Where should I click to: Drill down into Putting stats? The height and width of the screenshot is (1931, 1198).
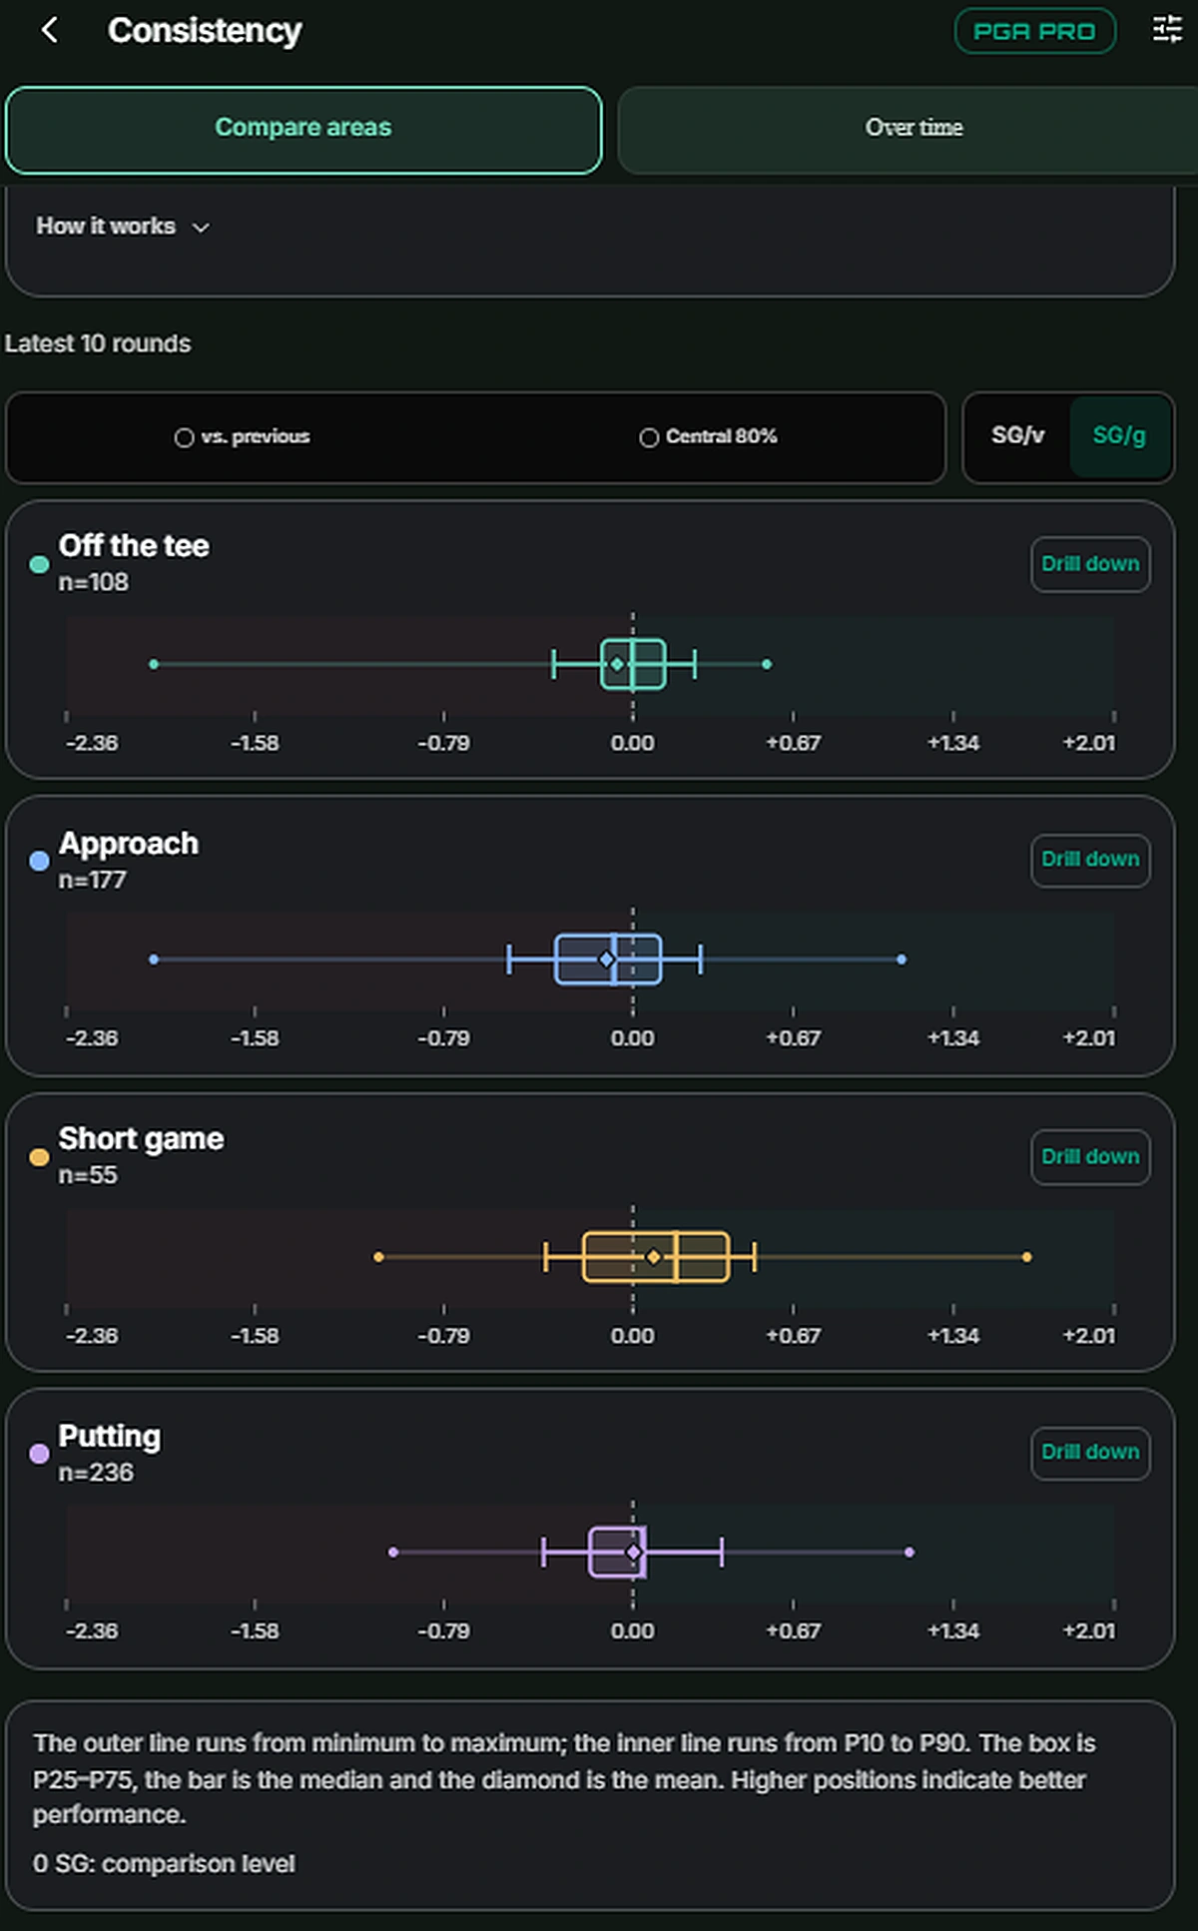(x=1090, y=1453)
